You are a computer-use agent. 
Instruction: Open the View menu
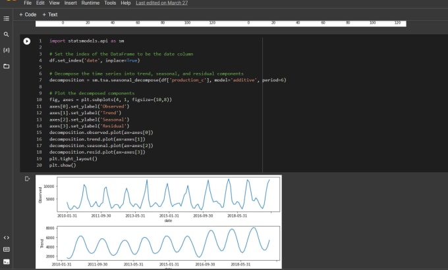[x=54, y=3]
